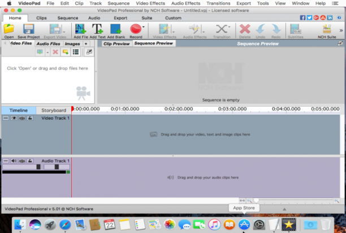The image size is (346, 233).
Task: Click the red X remove icon in clip bin
Action: tap(55, 52)
